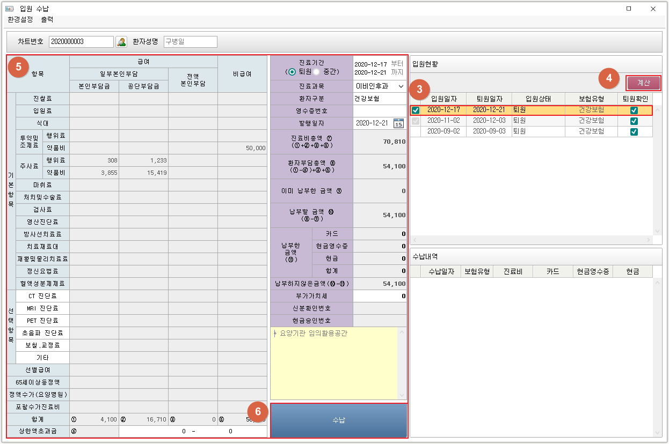This screenshot has height=444, width=669.
Task: Toggle 퇴원확인 checkbox for 2020-11-02 admission
Action: pos(634,121)
